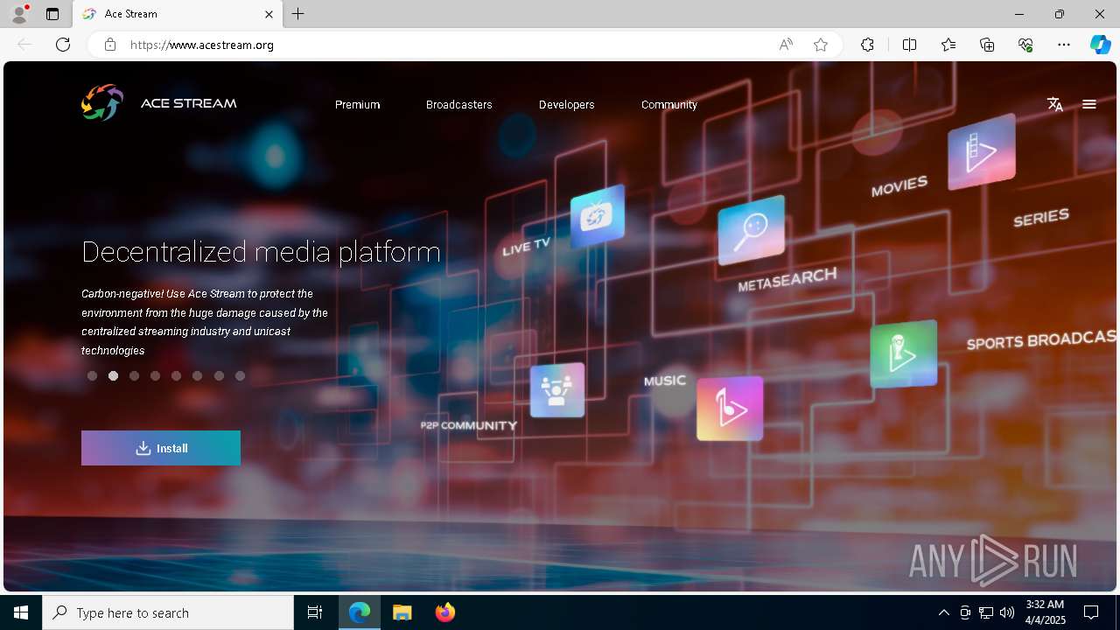
Task: Open a new browser tab
Action: pyautogui.click(x=298, y=14)
